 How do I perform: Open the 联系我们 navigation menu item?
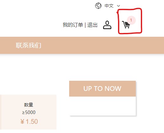click(29, 45)
